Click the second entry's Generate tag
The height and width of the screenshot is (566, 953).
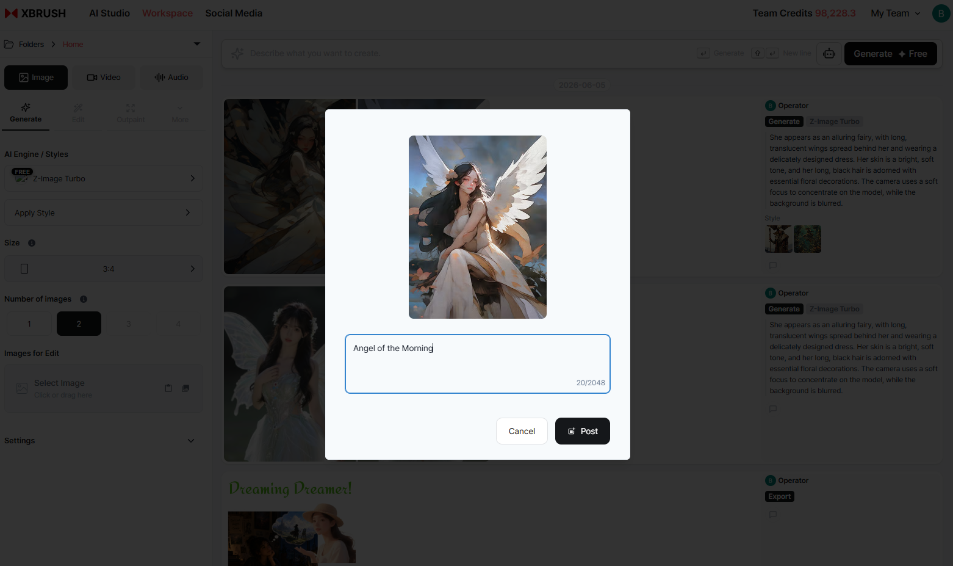click(784, 309)
